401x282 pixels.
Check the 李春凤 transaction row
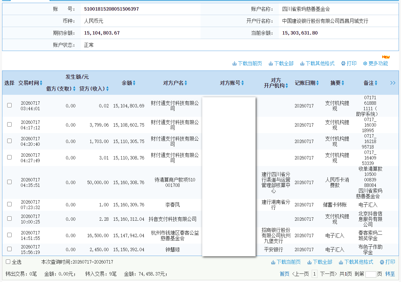click(10, 204)
